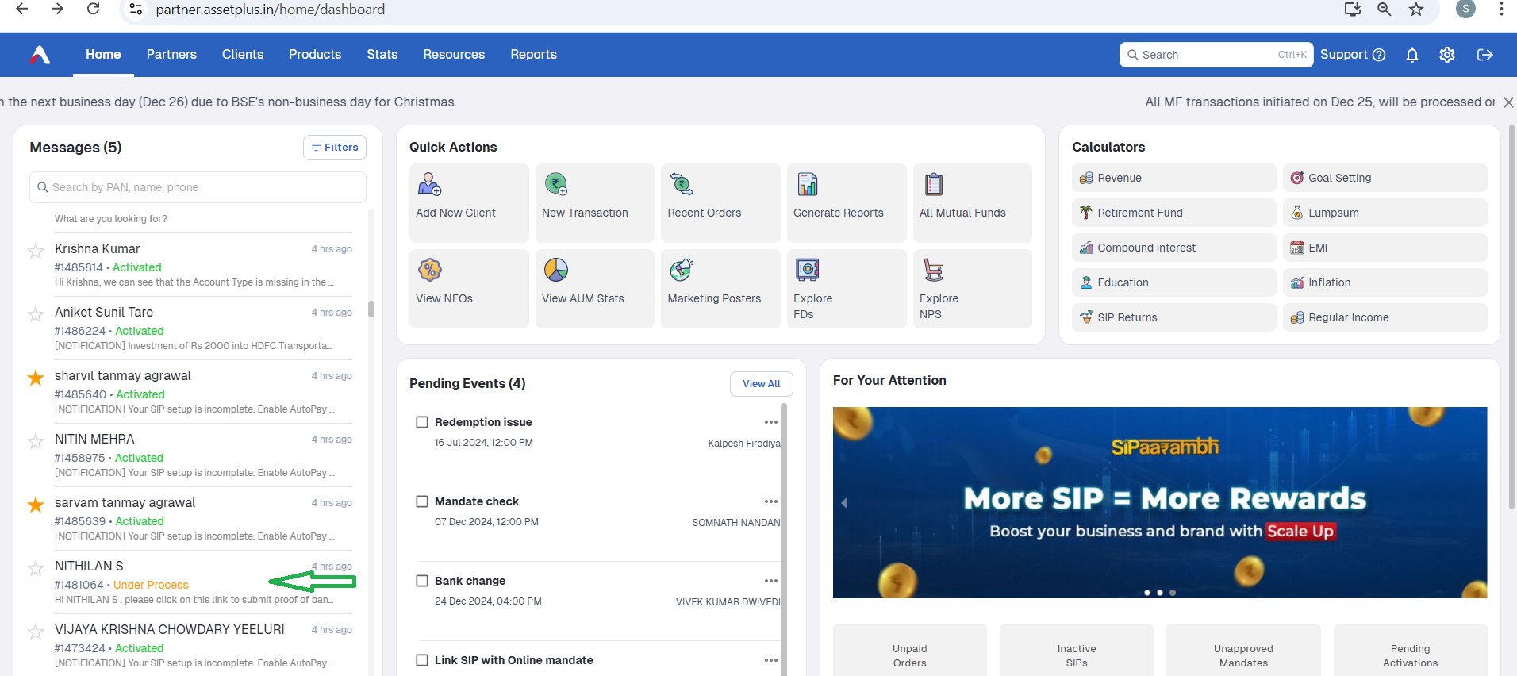Open the Support help link
Image resolution: width=1517 pixels, height=676 pixels.
click(x=1353, y=55)
